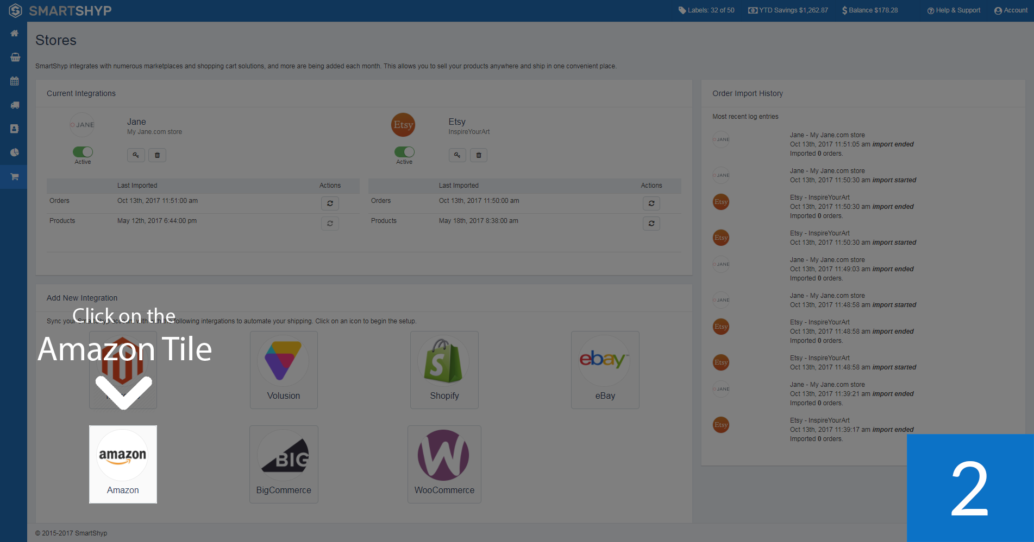Open the Labels: 32 of 50 header item

(706, 10)
